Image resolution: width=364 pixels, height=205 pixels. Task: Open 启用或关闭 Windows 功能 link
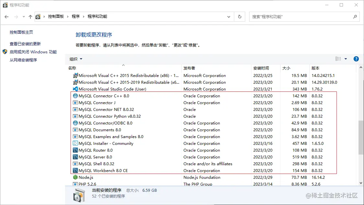click(x=33, y=52)
